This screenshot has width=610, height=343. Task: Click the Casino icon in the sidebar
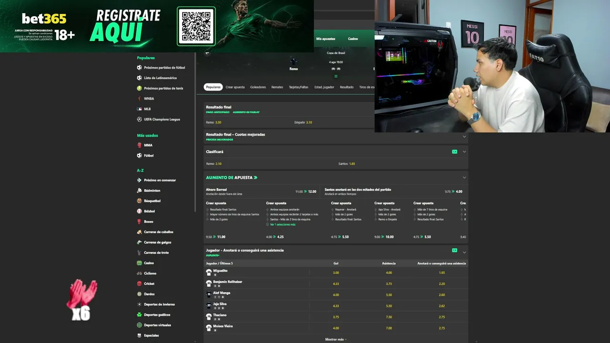click(x=139, y=263)
